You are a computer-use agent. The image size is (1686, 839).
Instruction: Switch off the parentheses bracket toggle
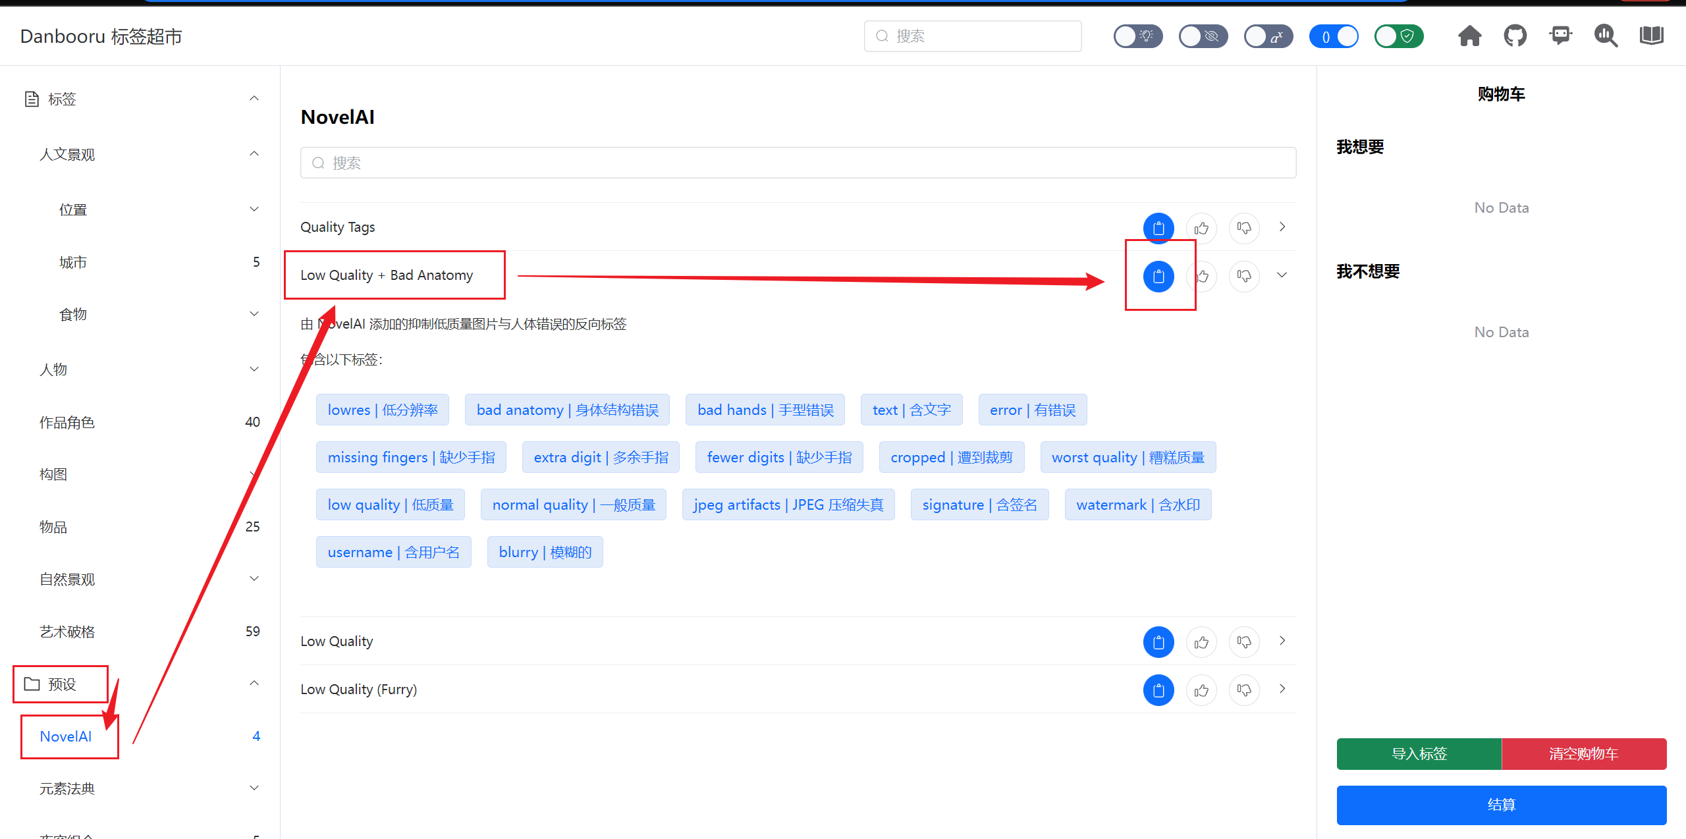[x=1334, y=36]
